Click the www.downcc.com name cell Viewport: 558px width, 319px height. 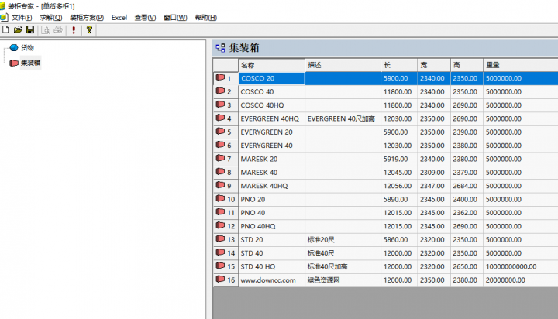(268, 280)
